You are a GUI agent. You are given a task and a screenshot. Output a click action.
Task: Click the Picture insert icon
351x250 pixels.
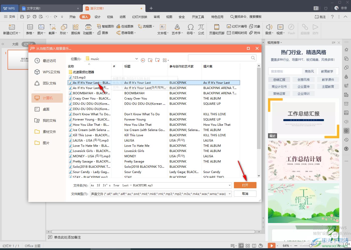41,27
